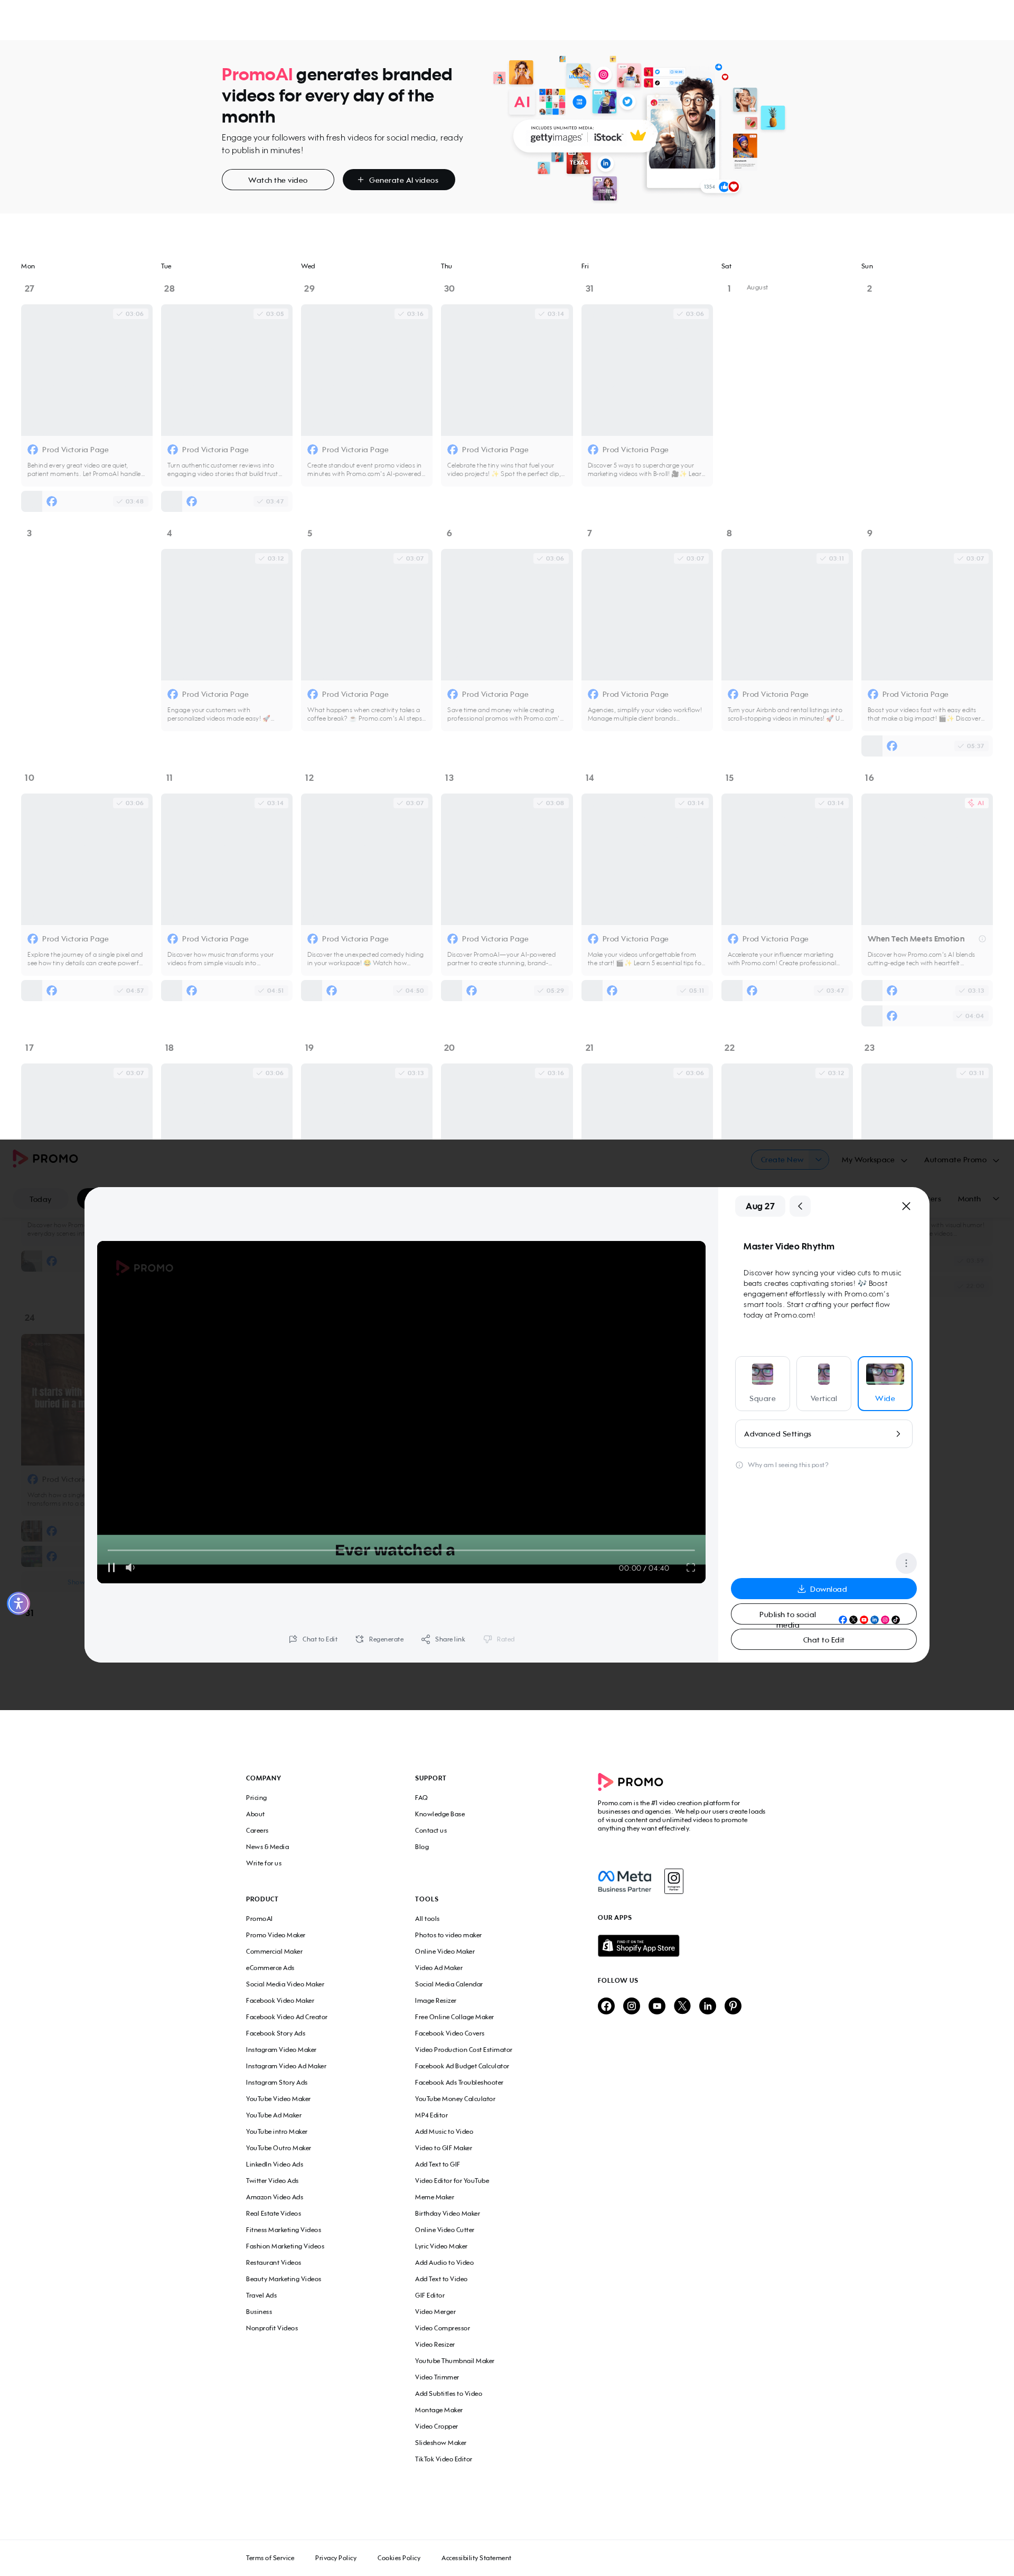
Task: Open FAQ footer link
Action: [x=421, y=1798]
